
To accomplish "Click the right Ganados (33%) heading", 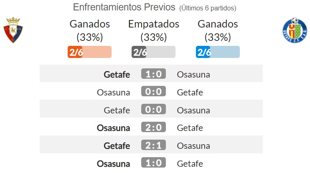I will 218,30.
